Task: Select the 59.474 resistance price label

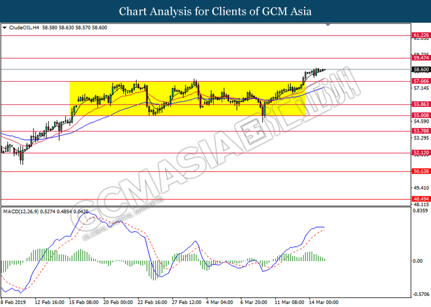Action: tap(421, 58)
